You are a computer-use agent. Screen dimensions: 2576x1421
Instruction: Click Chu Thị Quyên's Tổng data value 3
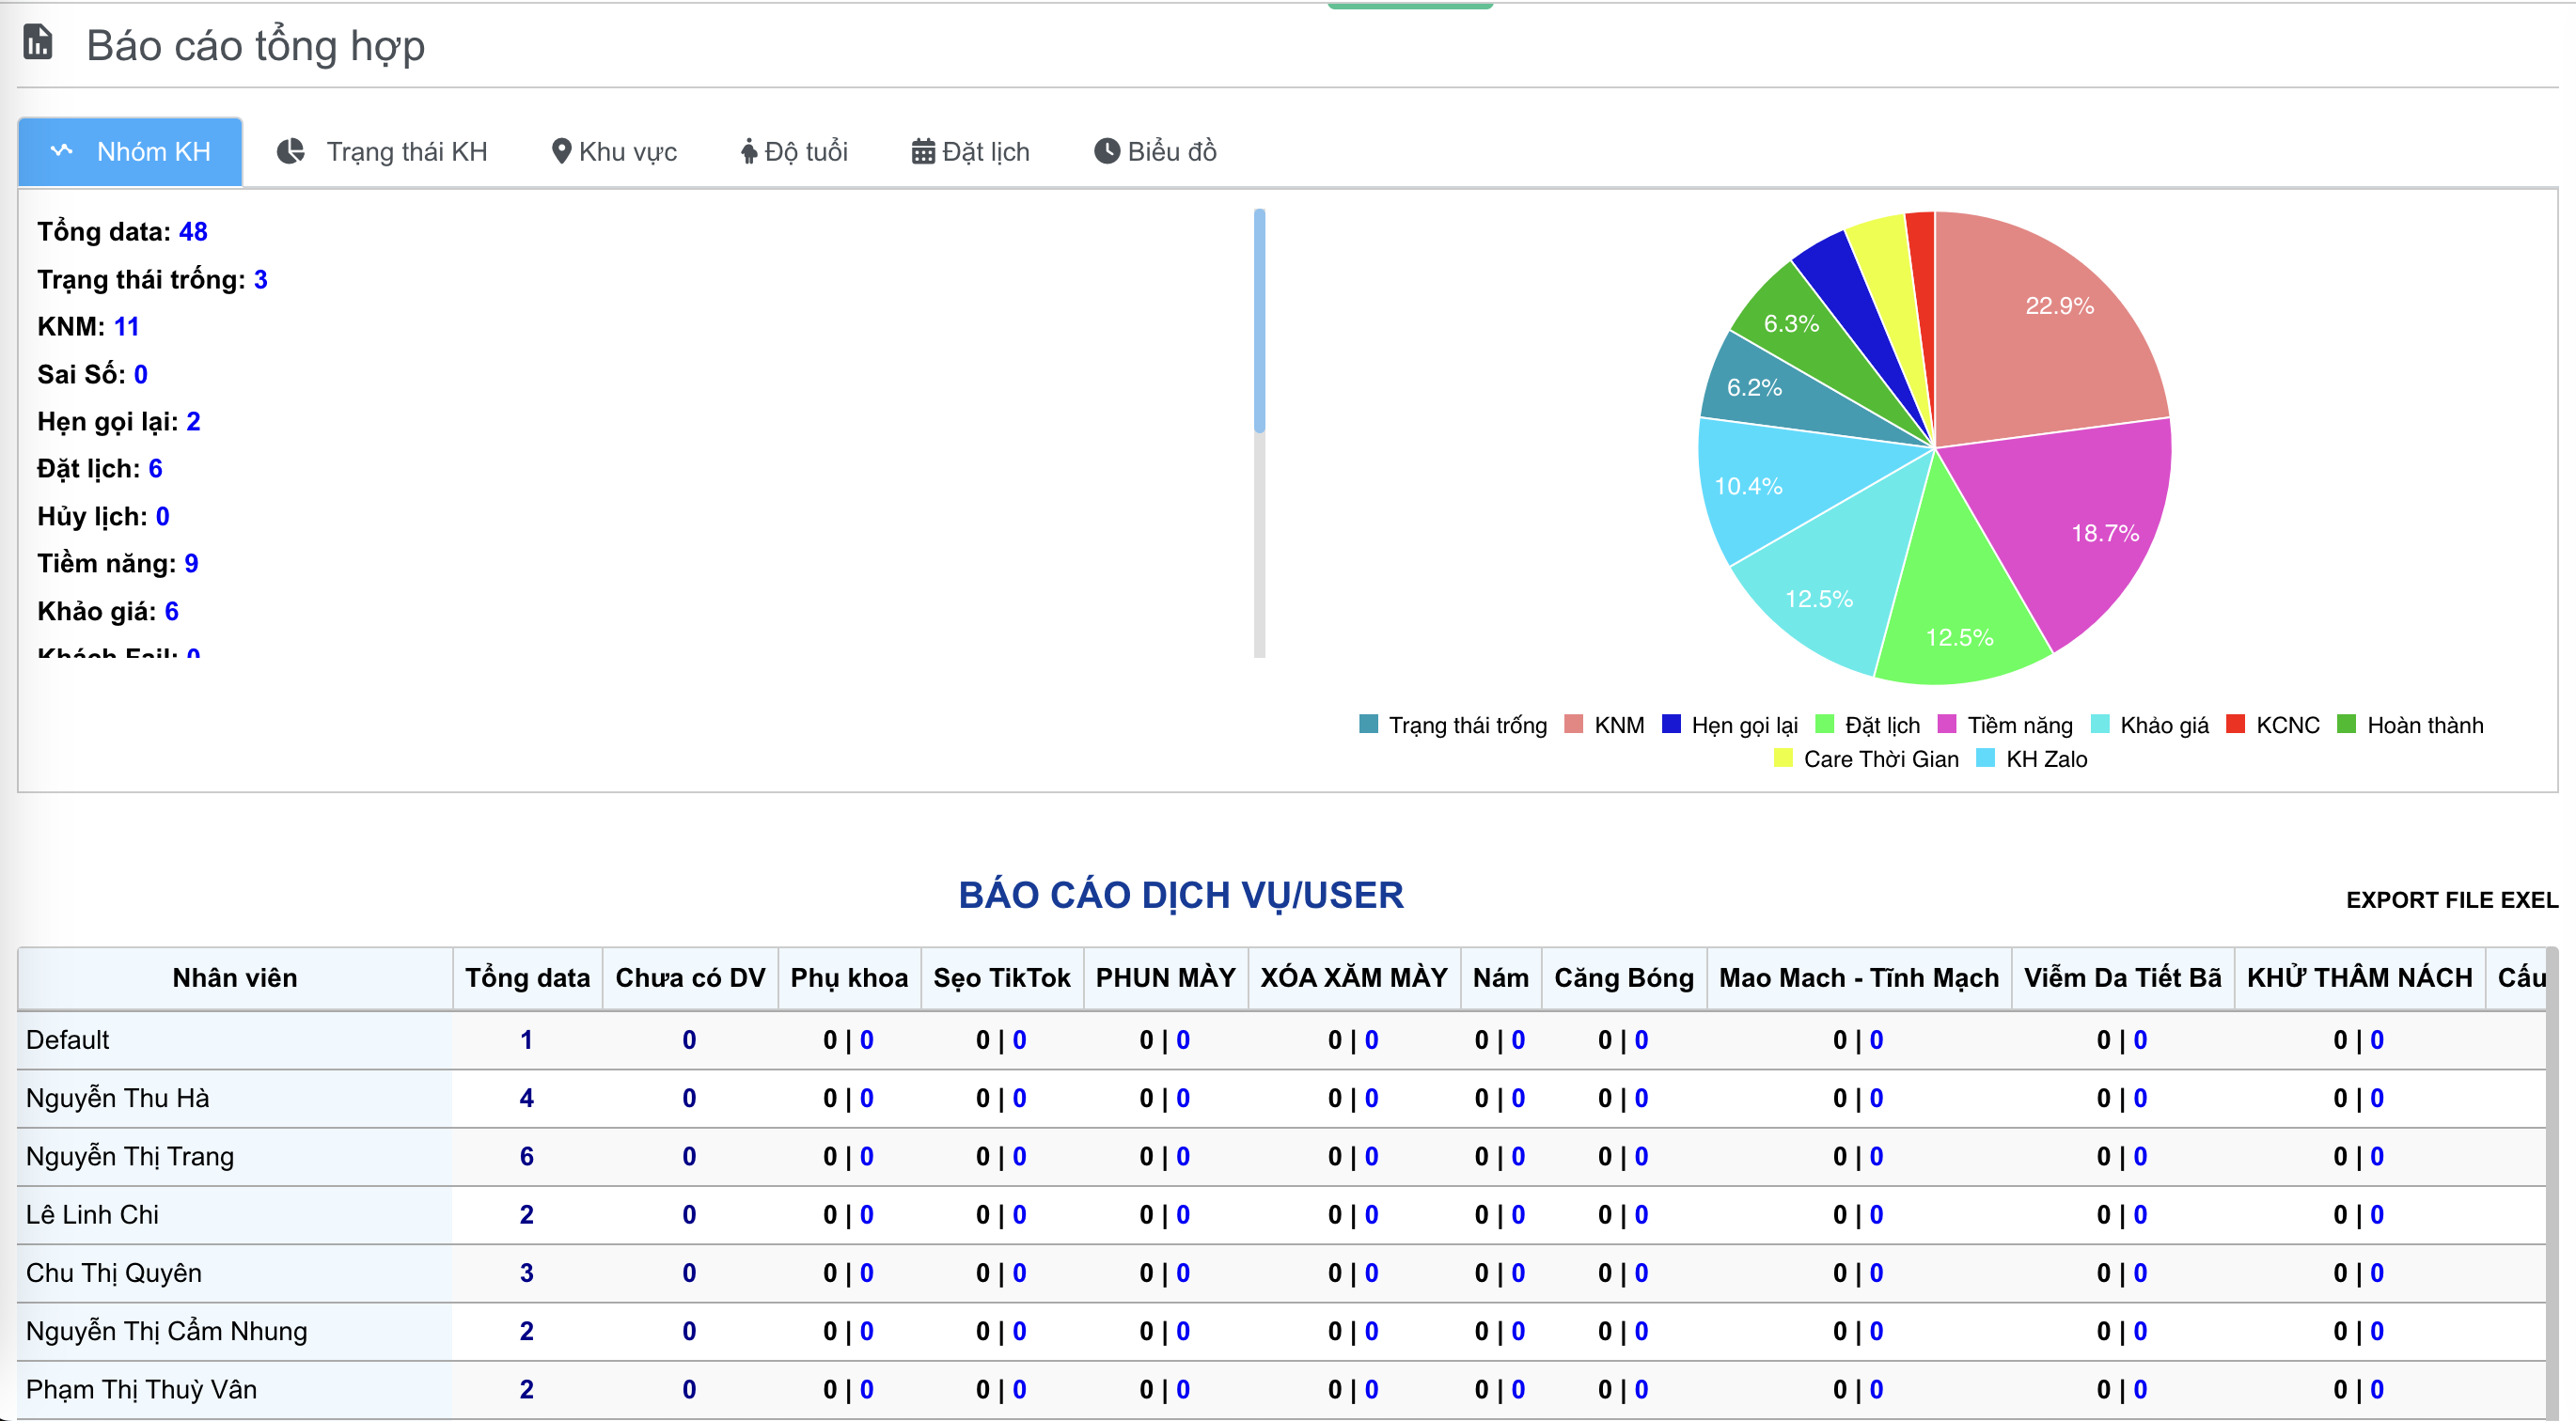coord(527,1273)
